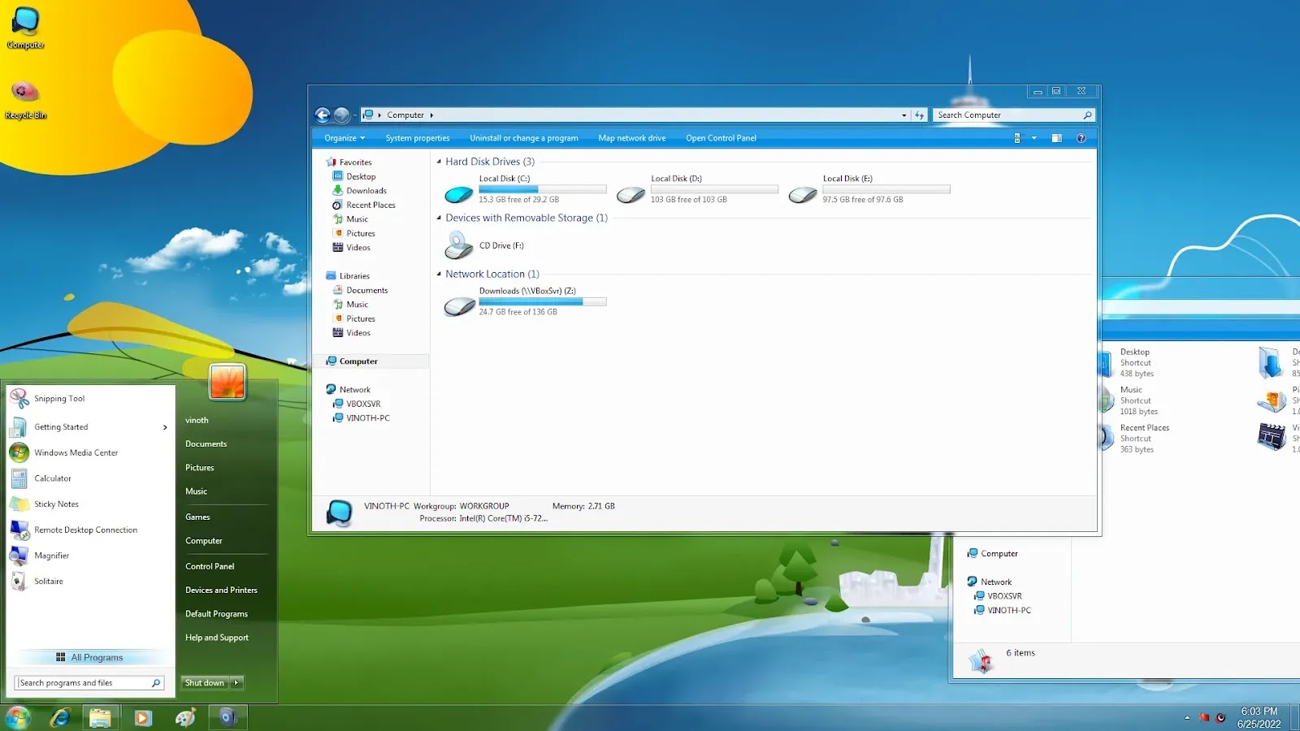1300x731 pixels.
Task: Open Sticky Notes from the Start menu
Action: point(91,504)
